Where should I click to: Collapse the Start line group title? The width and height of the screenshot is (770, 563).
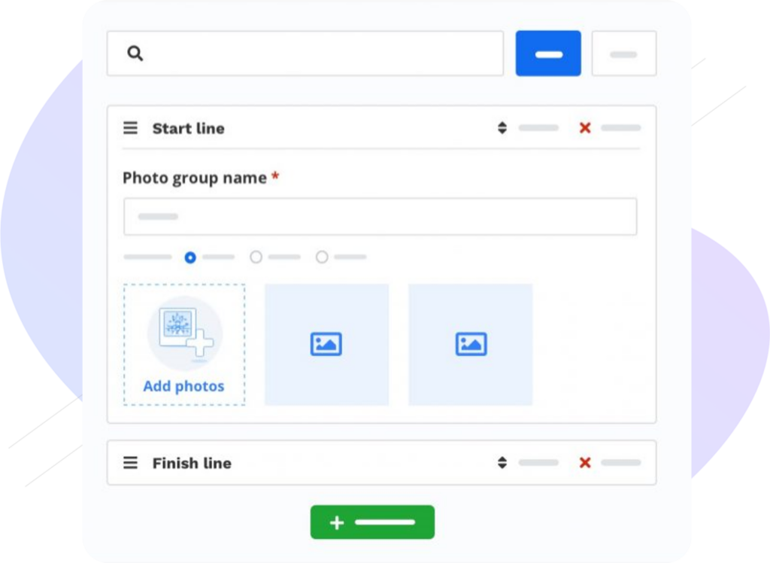[x=188, y=128]
